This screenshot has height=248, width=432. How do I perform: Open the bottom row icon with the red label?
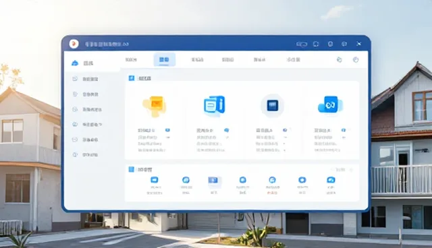272,180
